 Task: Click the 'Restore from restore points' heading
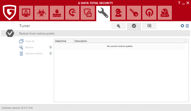pyautogui.click(x=37, y=34)
